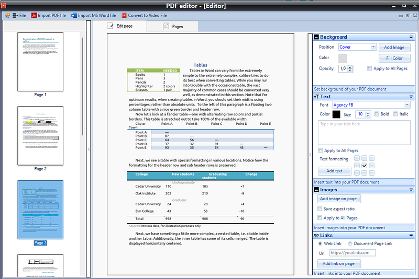Image resolution: width=419 pixels, height=279 pixels.
Task: Enable images Apply to All Pages
Action: coord(319,218)
